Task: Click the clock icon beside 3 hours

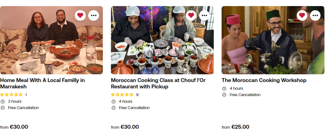Action: point(3,101)
